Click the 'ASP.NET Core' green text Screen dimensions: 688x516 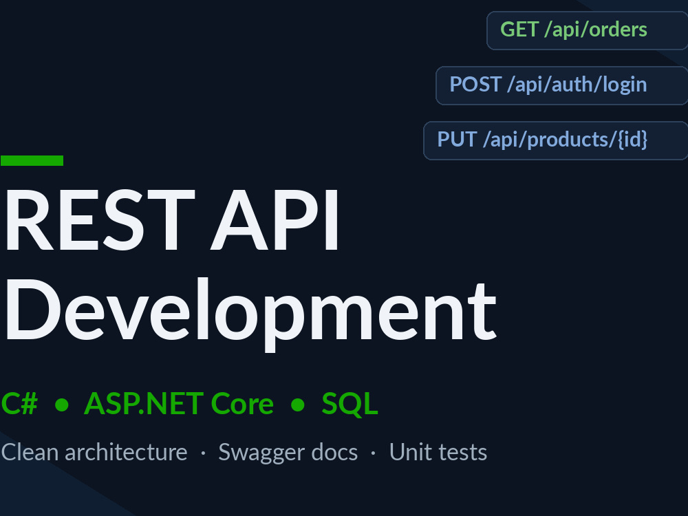[x=179, y=404]
